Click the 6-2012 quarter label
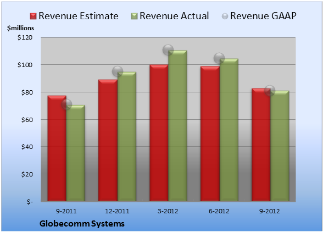Image resolution: width=323 pixels, height=232 pixels. point(219,211)
